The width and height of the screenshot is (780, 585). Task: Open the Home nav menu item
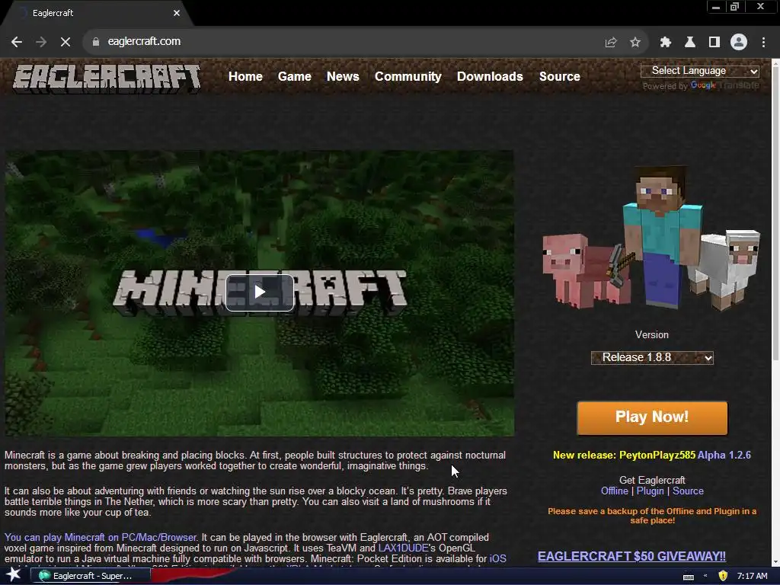(245, 77)
